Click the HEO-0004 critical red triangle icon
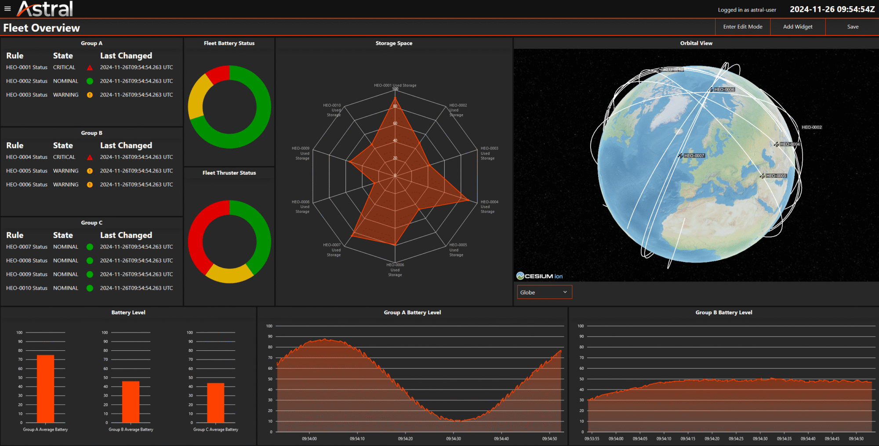Screen dimensions: 879x446 tap(90, 157)
